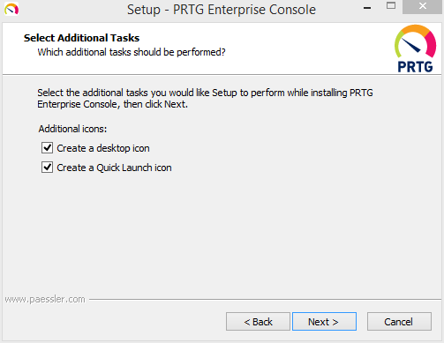Click the PRTG app icon in title bar
Screen dimensions: 444x343
(x=11, y=9)
